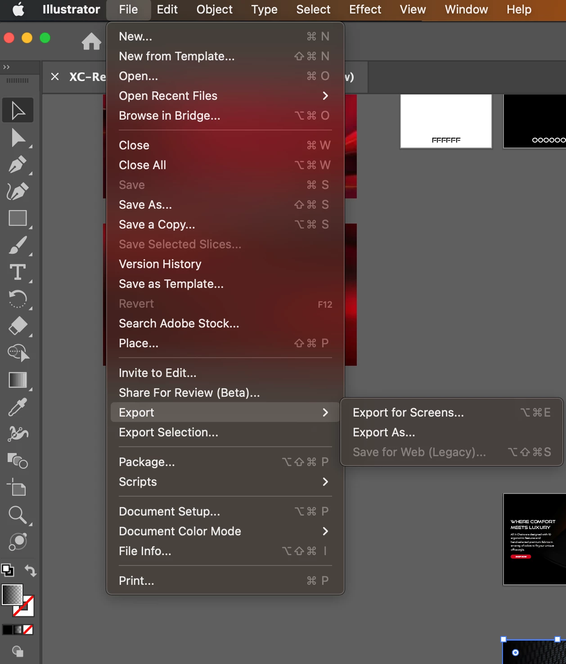This screenshot has width=566, height=664.
Task: Choose Browse in Bridge...
Action: click(x=225, y=116)
